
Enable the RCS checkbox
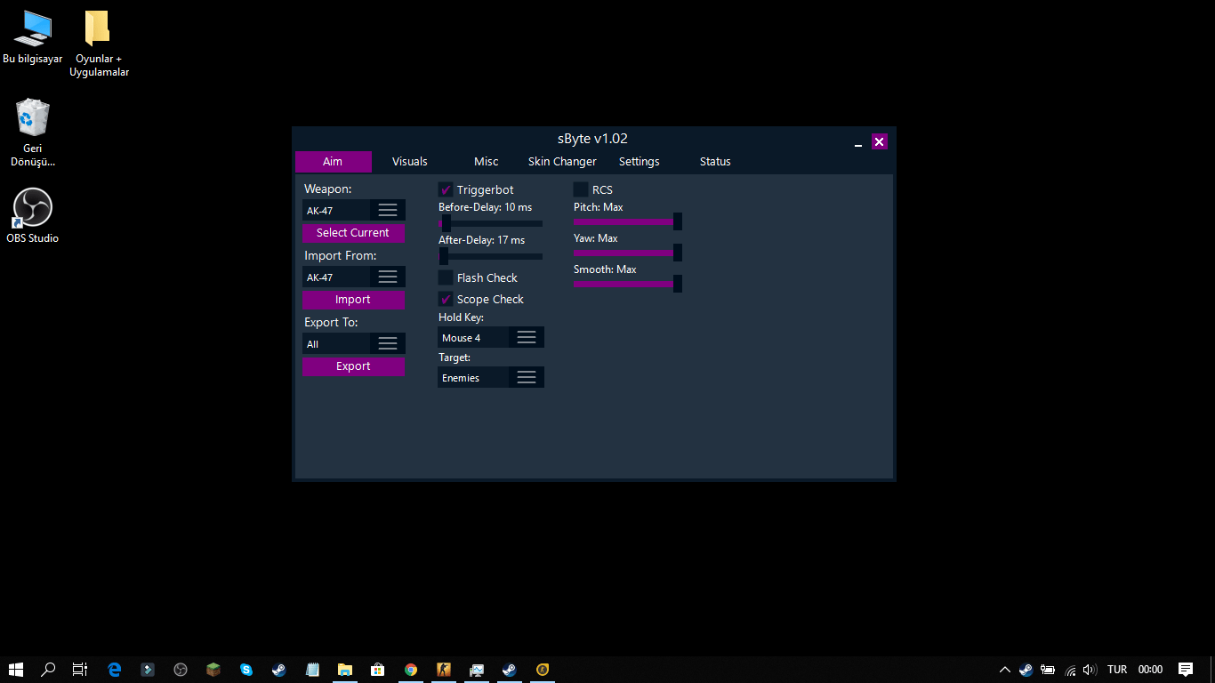pyautogui.click(x=581, y=189)
